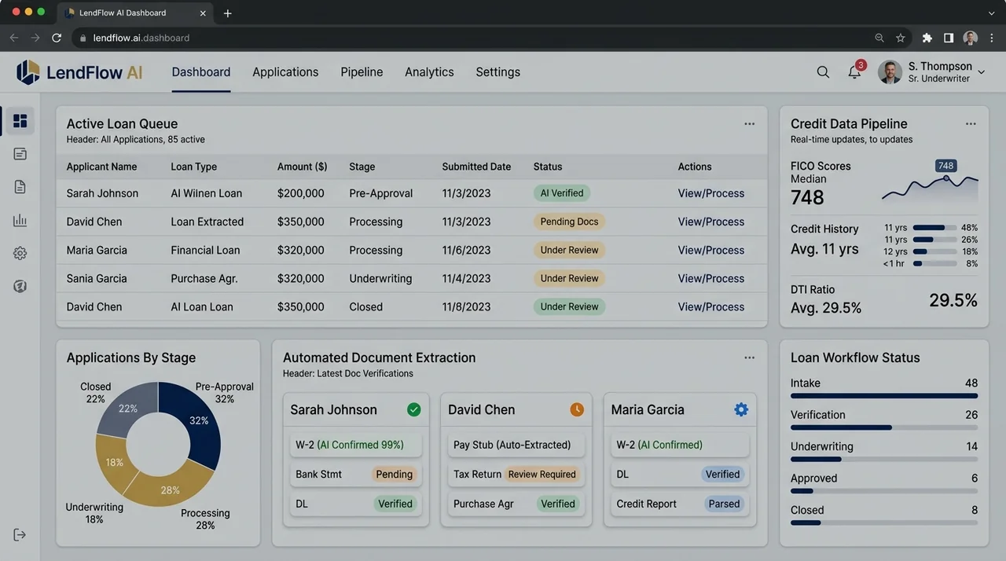Open the documents sidebar icon

pos(20,187)
